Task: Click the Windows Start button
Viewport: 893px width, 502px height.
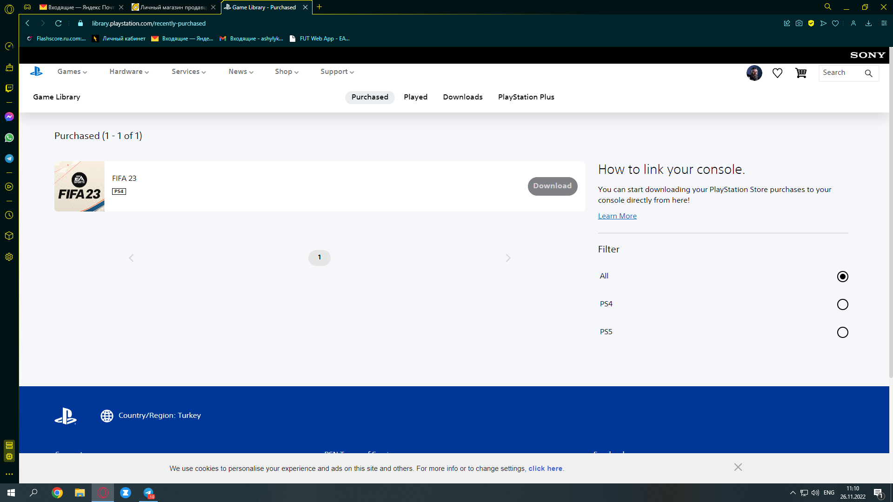Action: coord(11,493)
